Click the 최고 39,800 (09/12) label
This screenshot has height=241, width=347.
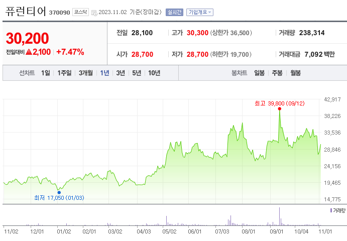tap(280, 103)
